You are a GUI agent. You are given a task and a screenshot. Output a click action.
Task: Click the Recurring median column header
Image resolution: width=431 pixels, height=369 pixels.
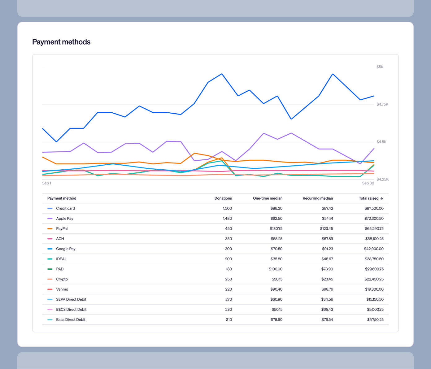click(x=318, y=198)
